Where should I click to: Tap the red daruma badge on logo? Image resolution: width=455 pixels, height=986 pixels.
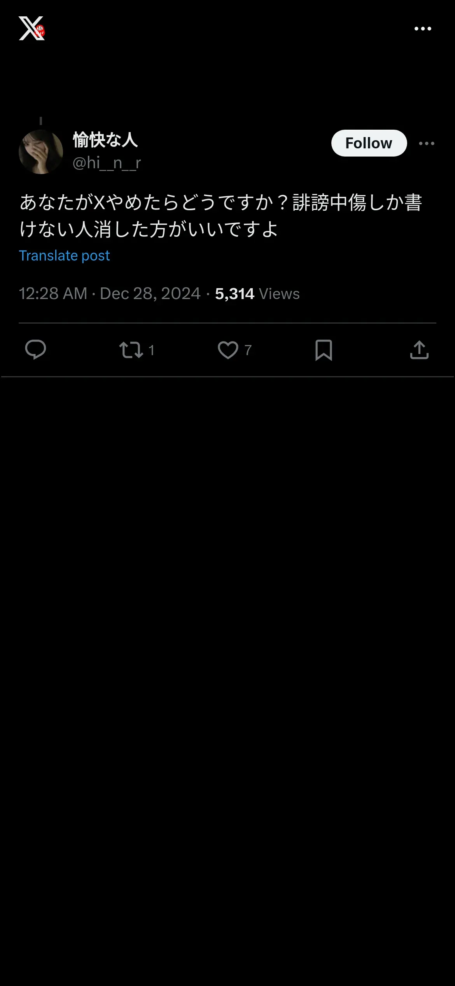click(40, 31)
